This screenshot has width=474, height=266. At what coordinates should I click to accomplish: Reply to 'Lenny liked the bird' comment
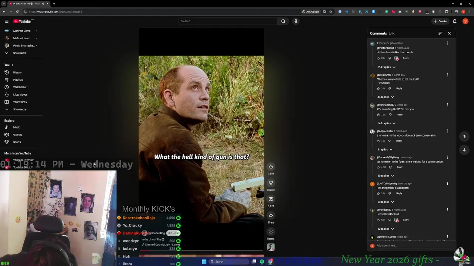(x=406, y=220)
